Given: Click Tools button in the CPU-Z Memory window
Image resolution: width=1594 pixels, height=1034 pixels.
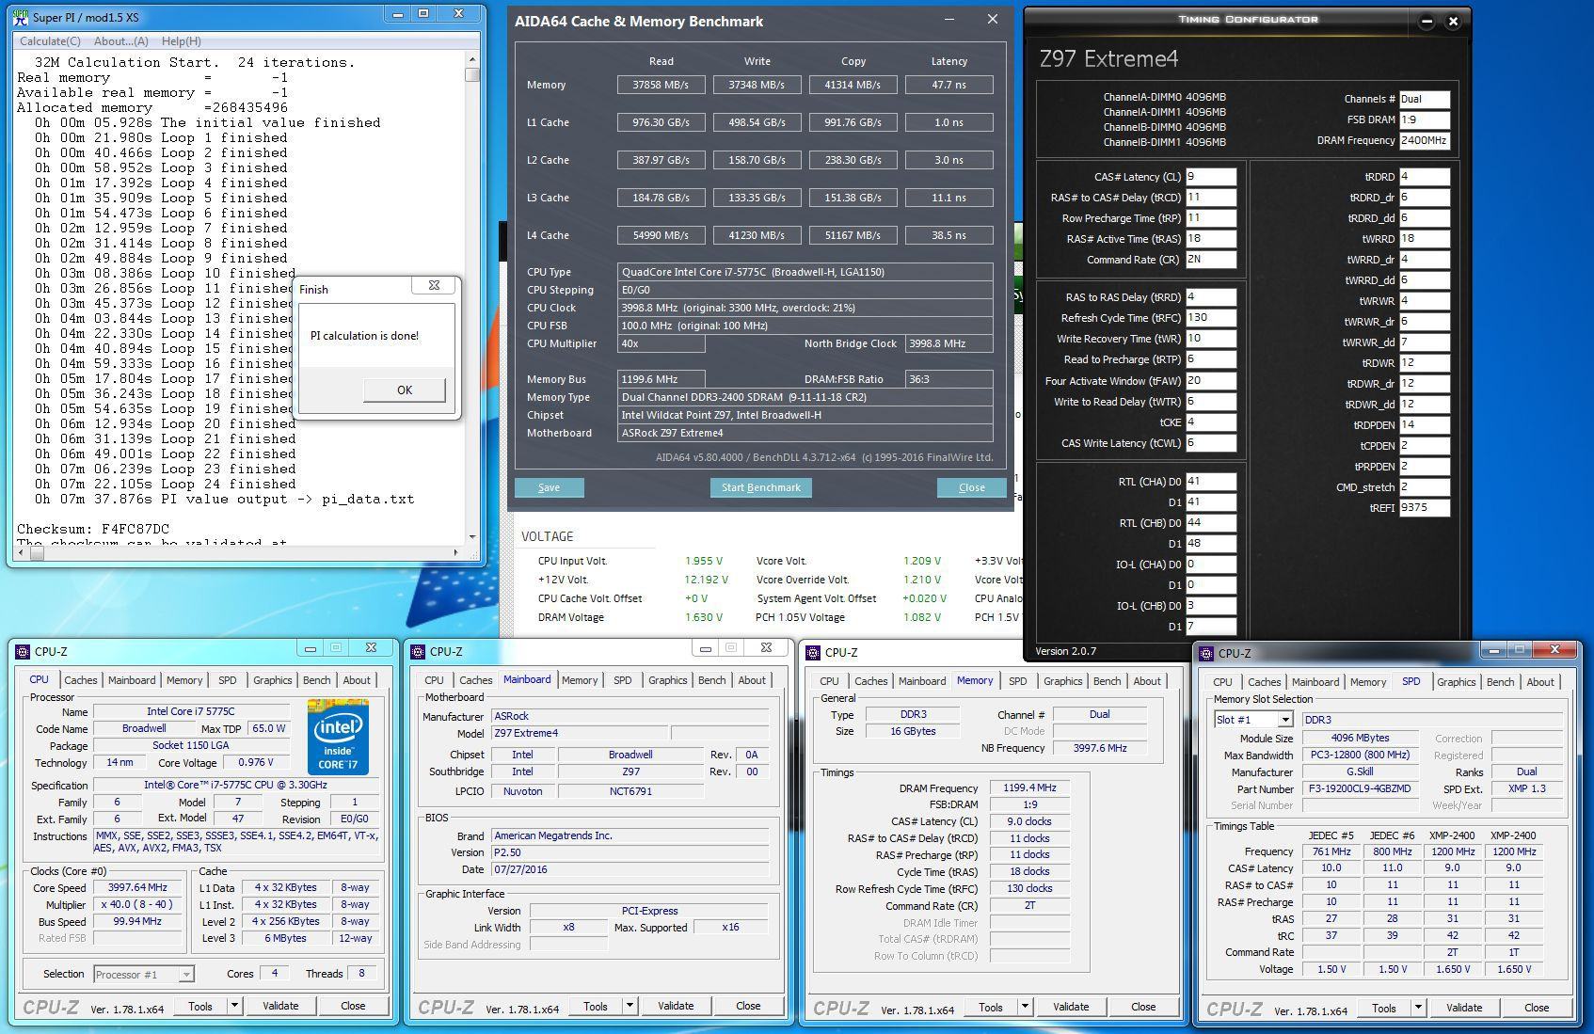Looking at the screenshot, I should (x=991, y=1007).
